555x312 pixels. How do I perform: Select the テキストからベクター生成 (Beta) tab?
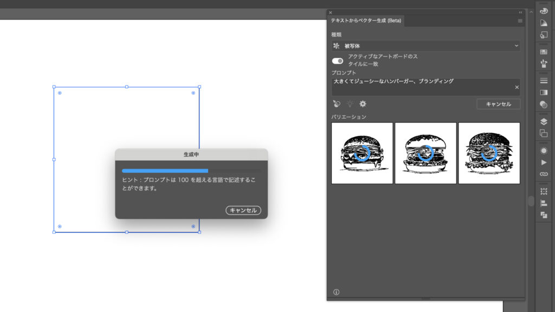(x=366, y=21)
